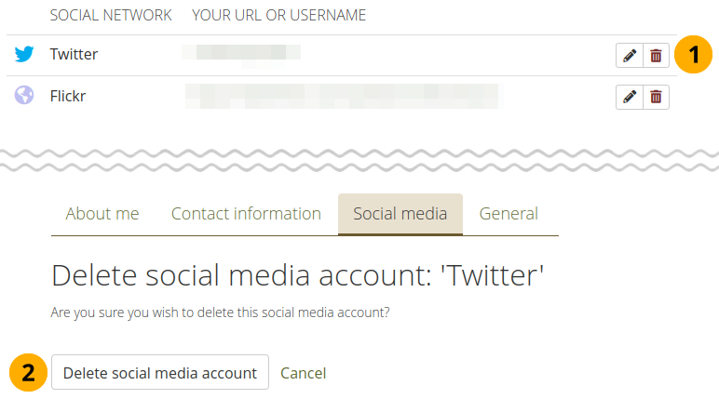
Task: Click the blurred Flickr URL value
Action: [341, 95]
